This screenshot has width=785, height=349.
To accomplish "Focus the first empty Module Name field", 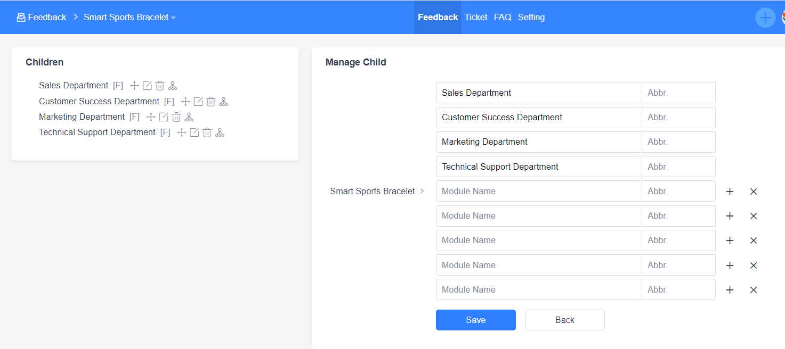I will [x=538, y=192].
